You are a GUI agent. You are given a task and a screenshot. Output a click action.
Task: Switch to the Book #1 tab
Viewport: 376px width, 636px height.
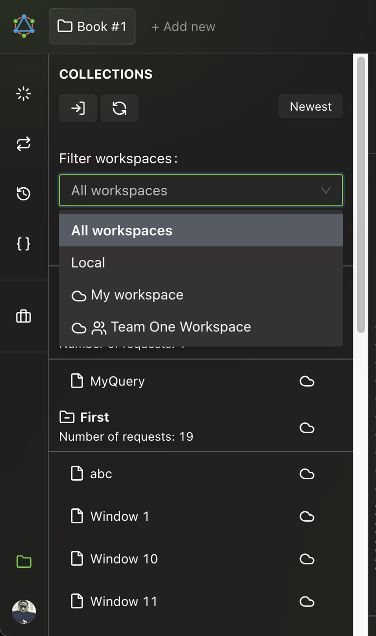click(x=92, y=27)
